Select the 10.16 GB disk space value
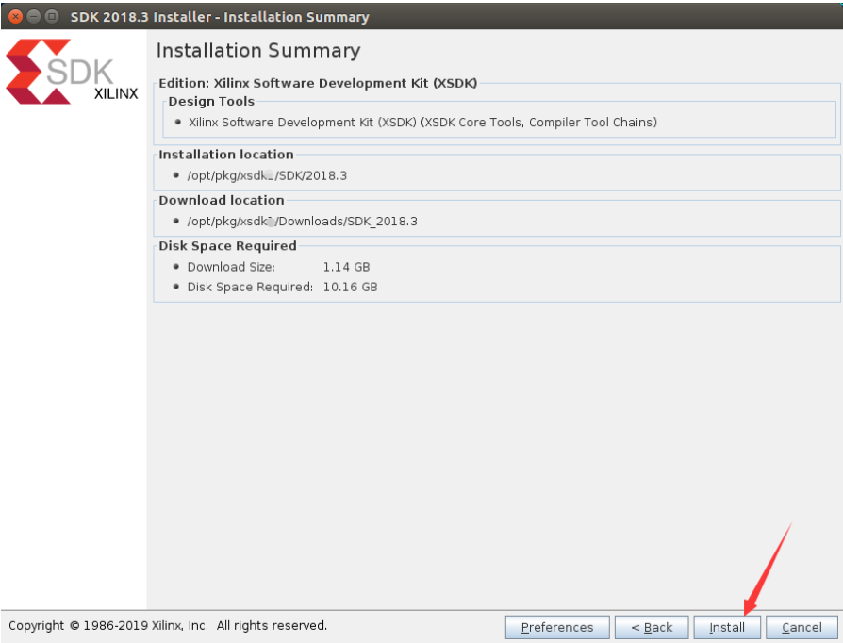Screen dimensions: 843x643 click(x=350, y=288)
